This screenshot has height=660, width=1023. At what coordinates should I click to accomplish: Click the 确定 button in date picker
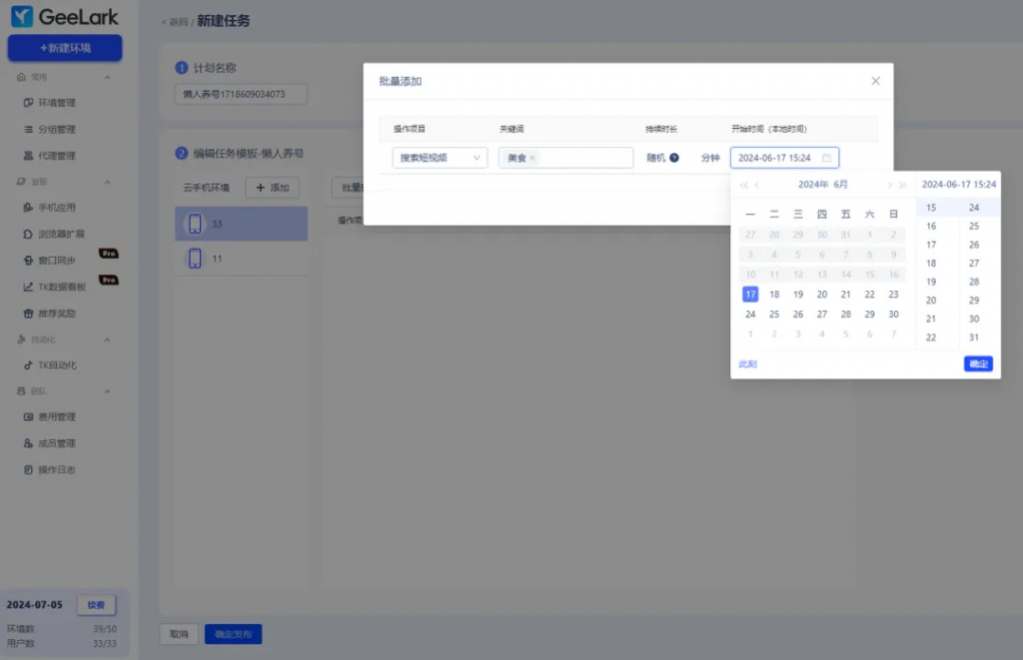[978, 364]
